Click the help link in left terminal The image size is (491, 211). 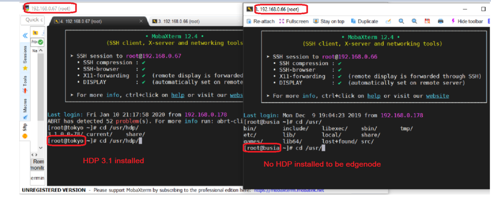pos(178,95)
